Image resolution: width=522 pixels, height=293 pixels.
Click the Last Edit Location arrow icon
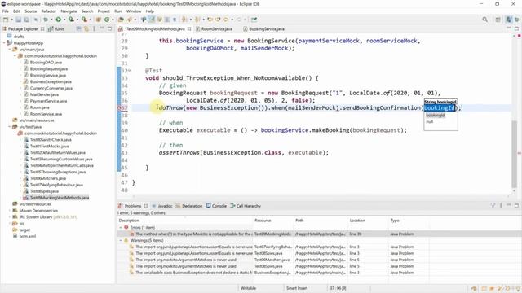210,20
